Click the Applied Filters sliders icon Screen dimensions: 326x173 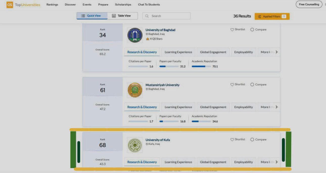(x=260, y=16)
